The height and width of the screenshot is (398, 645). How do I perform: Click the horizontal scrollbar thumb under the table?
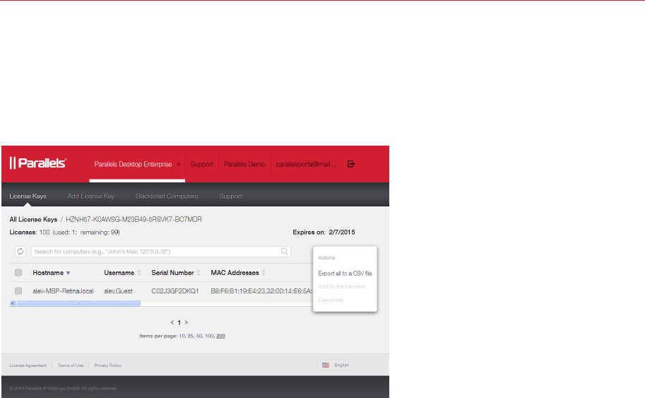click(x=78, y=303)
